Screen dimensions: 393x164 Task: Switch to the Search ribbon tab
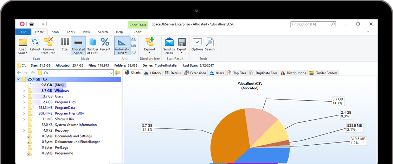point(103,32)
